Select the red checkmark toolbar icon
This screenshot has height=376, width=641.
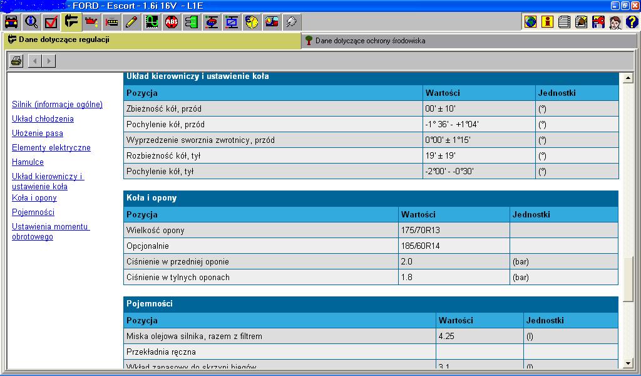click(51, 23)
